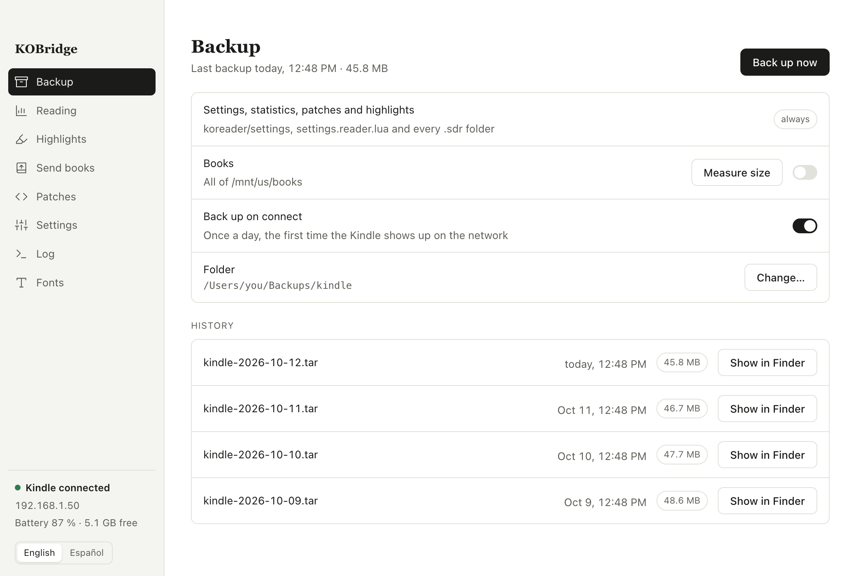Select English language option

40,553
